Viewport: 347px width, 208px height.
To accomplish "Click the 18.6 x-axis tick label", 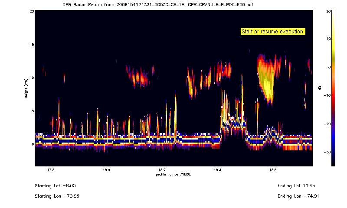I will [x=273, y=170].
